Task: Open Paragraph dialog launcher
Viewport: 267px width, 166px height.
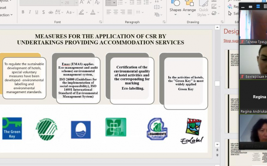Action: pyautogui.click(x=164, y=22)
